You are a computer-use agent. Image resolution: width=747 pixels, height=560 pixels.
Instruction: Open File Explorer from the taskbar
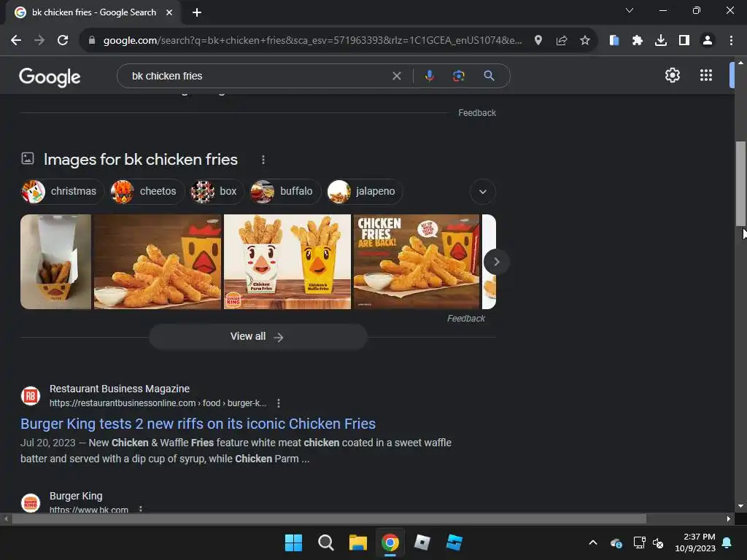[x=357, y=542]
